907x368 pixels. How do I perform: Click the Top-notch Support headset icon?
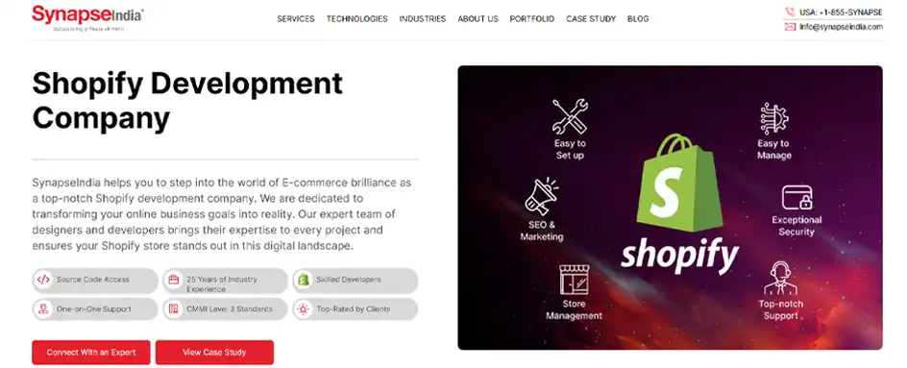[780, 279]
